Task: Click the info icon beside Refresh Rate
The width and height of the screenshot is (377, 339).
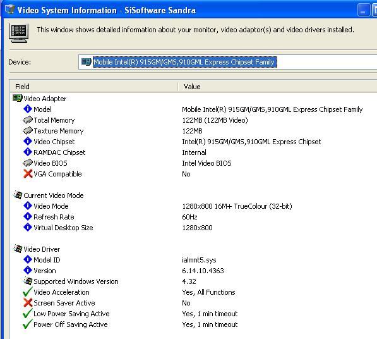Action: point(28,217)
